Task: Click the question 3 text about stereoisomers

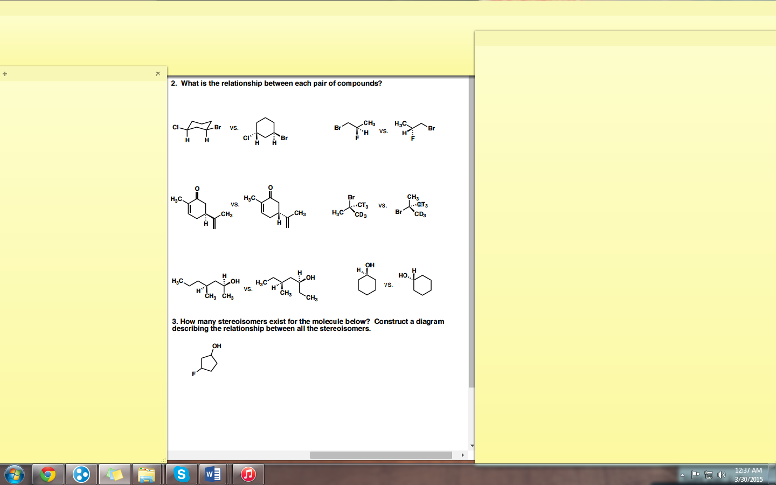Action: (308, 325)
